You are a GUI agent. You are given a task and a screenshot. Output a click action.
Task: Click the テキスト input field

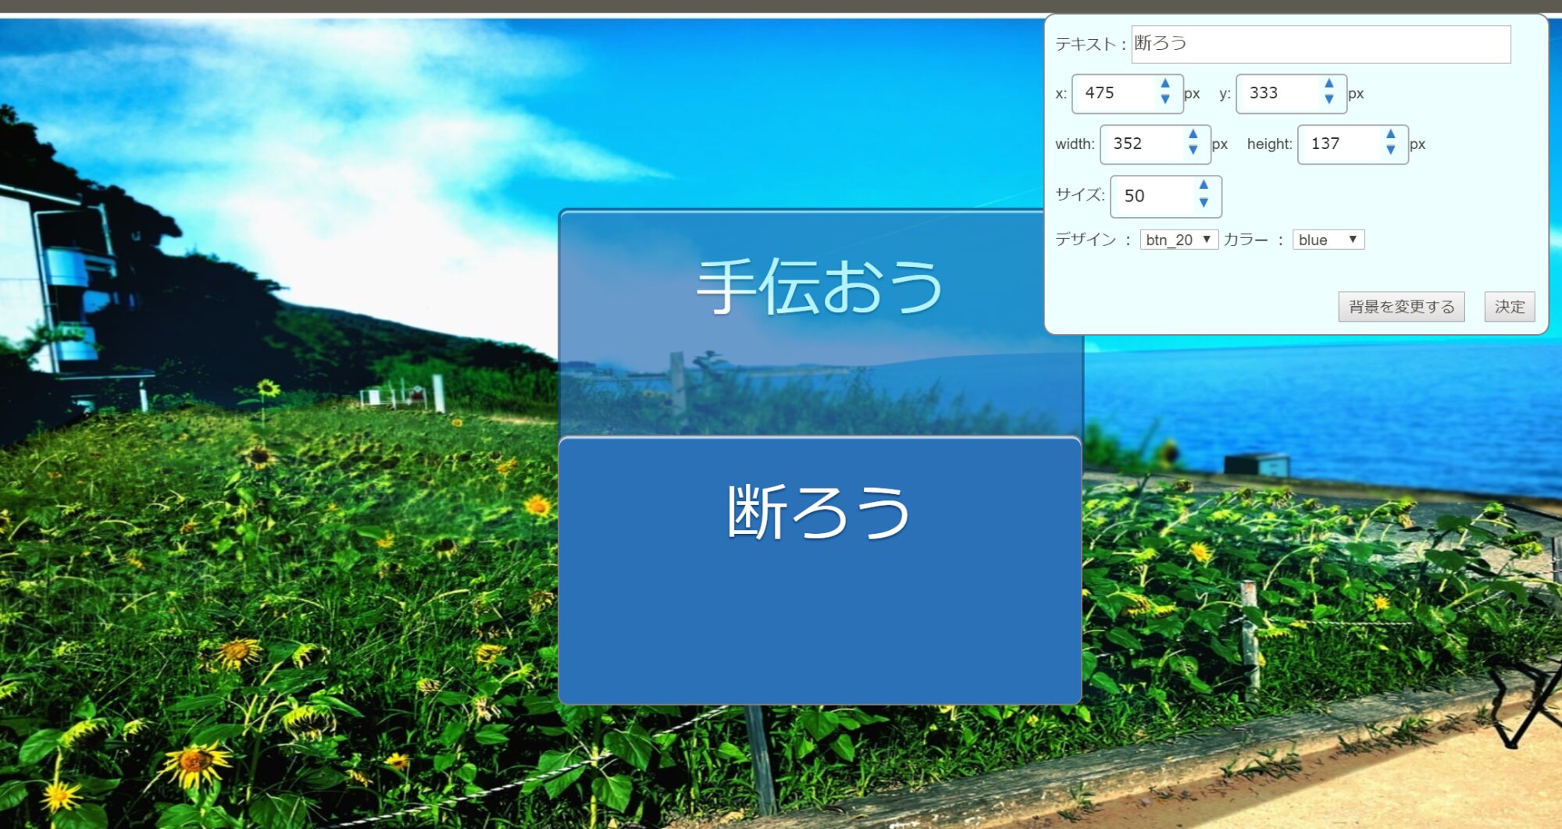(x=1321, y=44)
